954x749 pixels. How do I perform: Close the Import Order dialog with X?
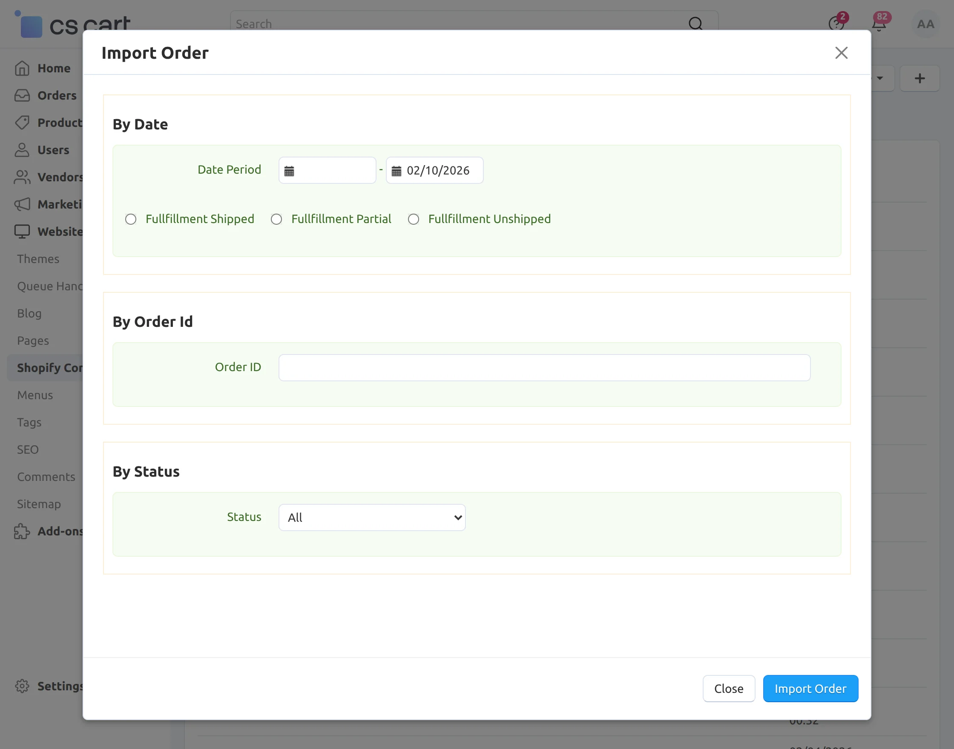pyautogui.click(x=841, y=53)
